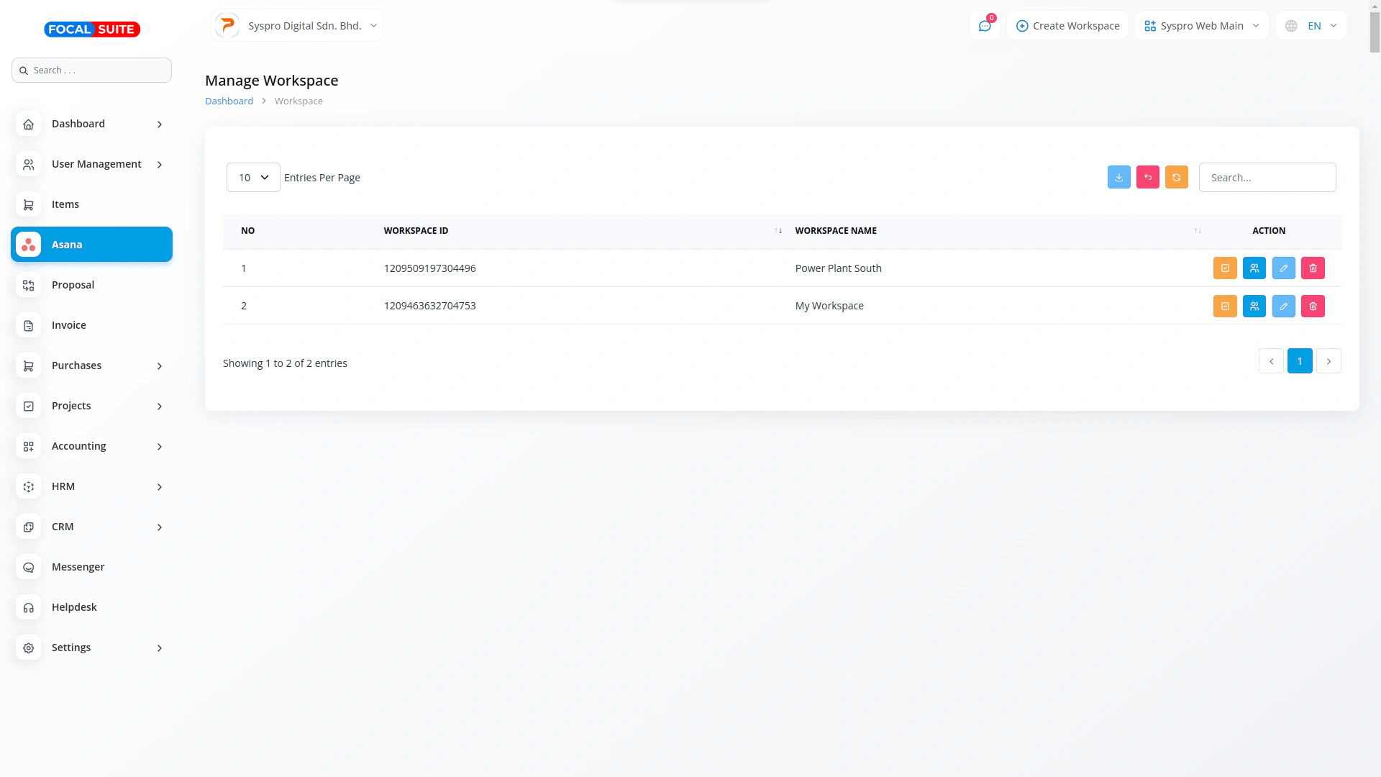
Task: Click the blue download export icon
Action: click(x=1118, y=177)
